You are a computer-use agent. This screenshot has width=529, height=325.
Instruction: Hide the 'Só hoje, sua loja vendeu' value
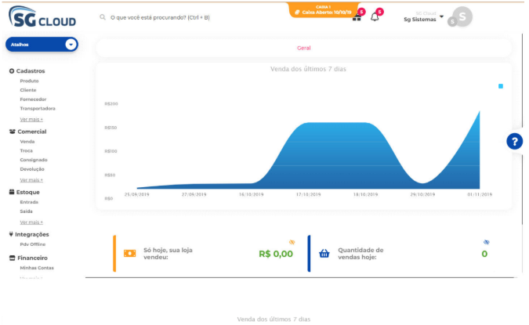click(x=292, y=242)
